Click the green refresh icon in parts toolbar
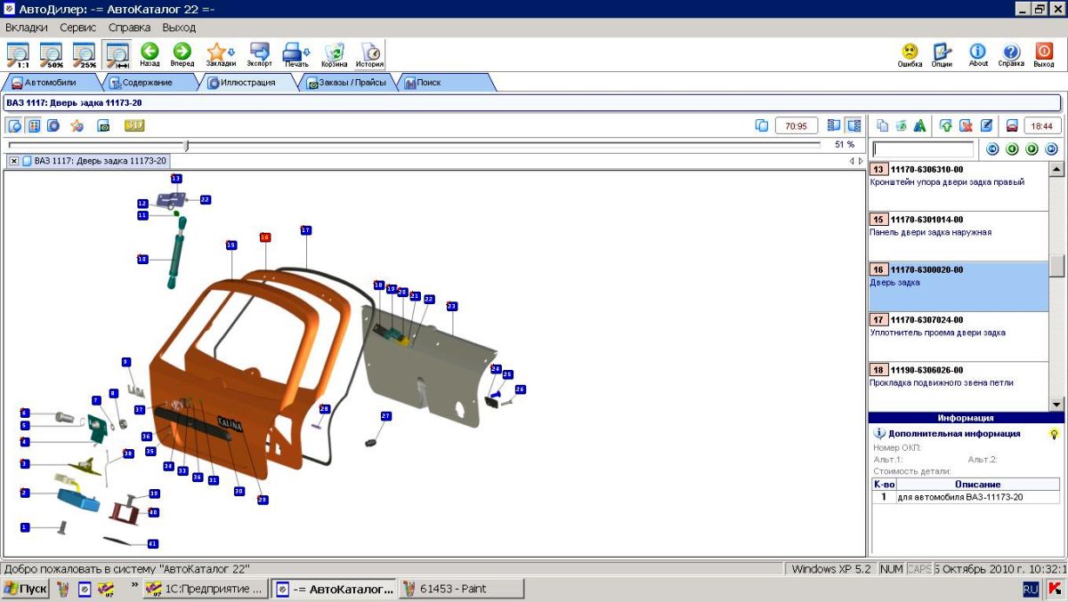 click(902, 125)
